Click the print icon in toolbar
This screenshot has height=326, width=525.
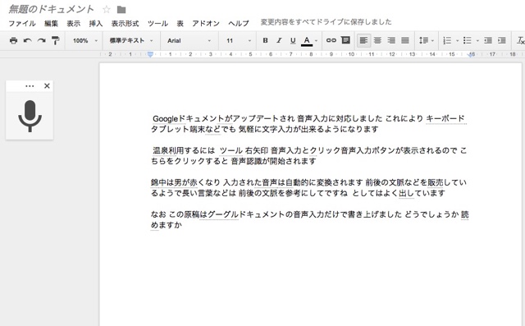[x=13, y=40]
